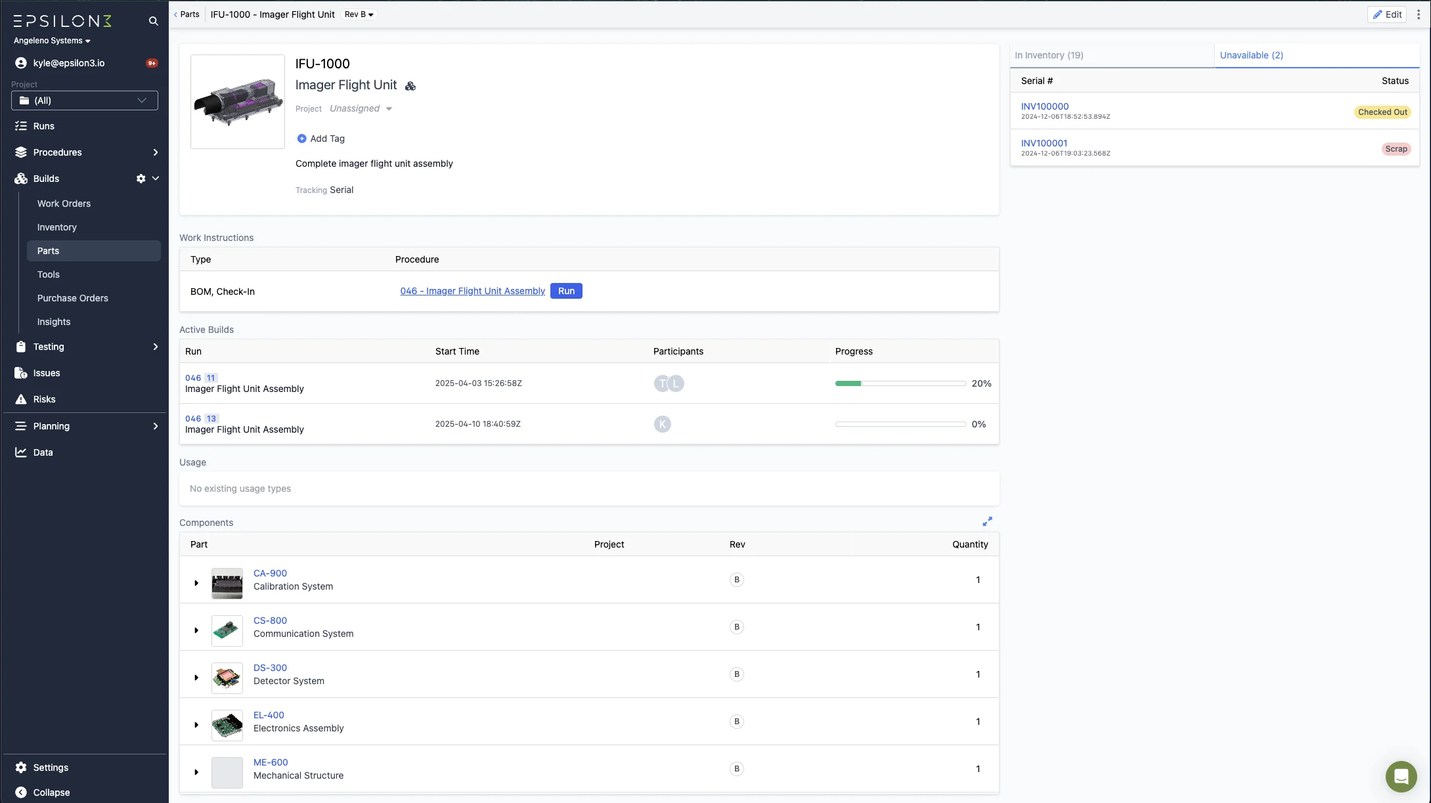Open the Unassigned project dropdown
The width and height of the screenshot is (1431, 803).
361,109
